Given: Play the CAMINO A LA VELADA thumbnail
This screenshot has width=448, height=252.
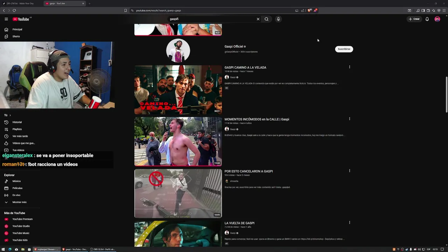Looking at the screenshot, I should tap(178, 90).
